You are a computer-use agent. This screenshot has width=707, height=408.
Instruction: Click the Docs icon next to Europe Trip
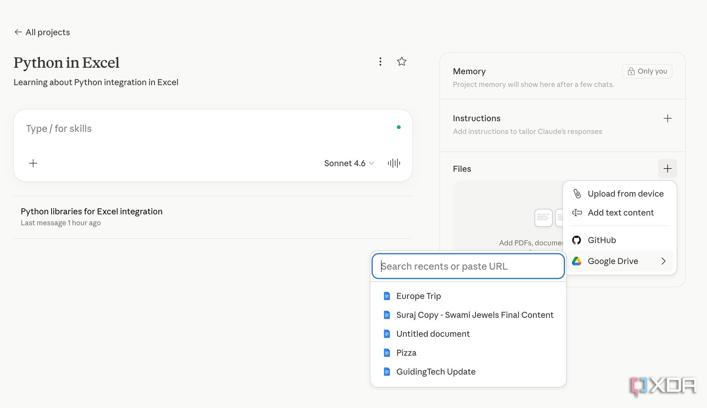point(387,296)
